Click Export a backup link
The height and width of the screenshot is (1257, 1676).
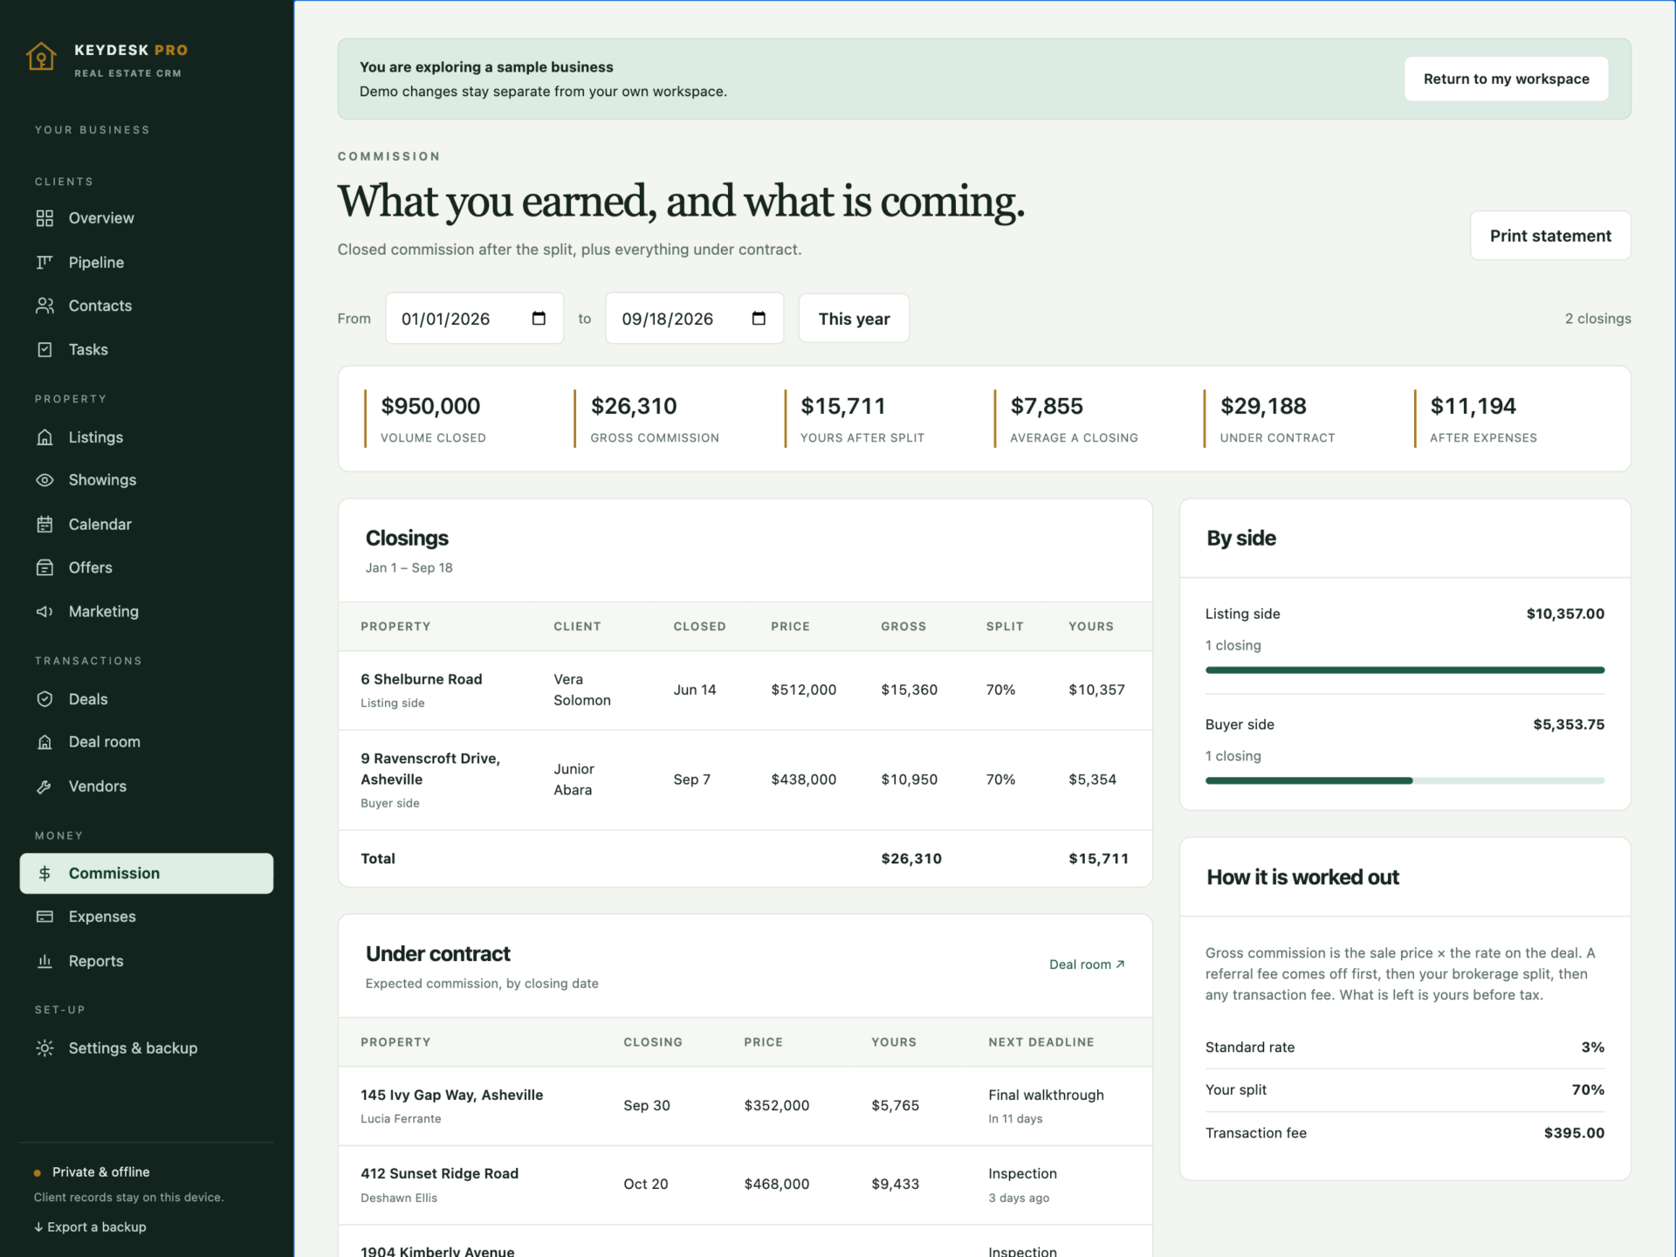(x=91, y=1226)
